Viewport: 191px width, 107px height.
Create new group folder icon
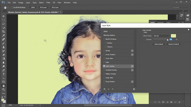171,102
